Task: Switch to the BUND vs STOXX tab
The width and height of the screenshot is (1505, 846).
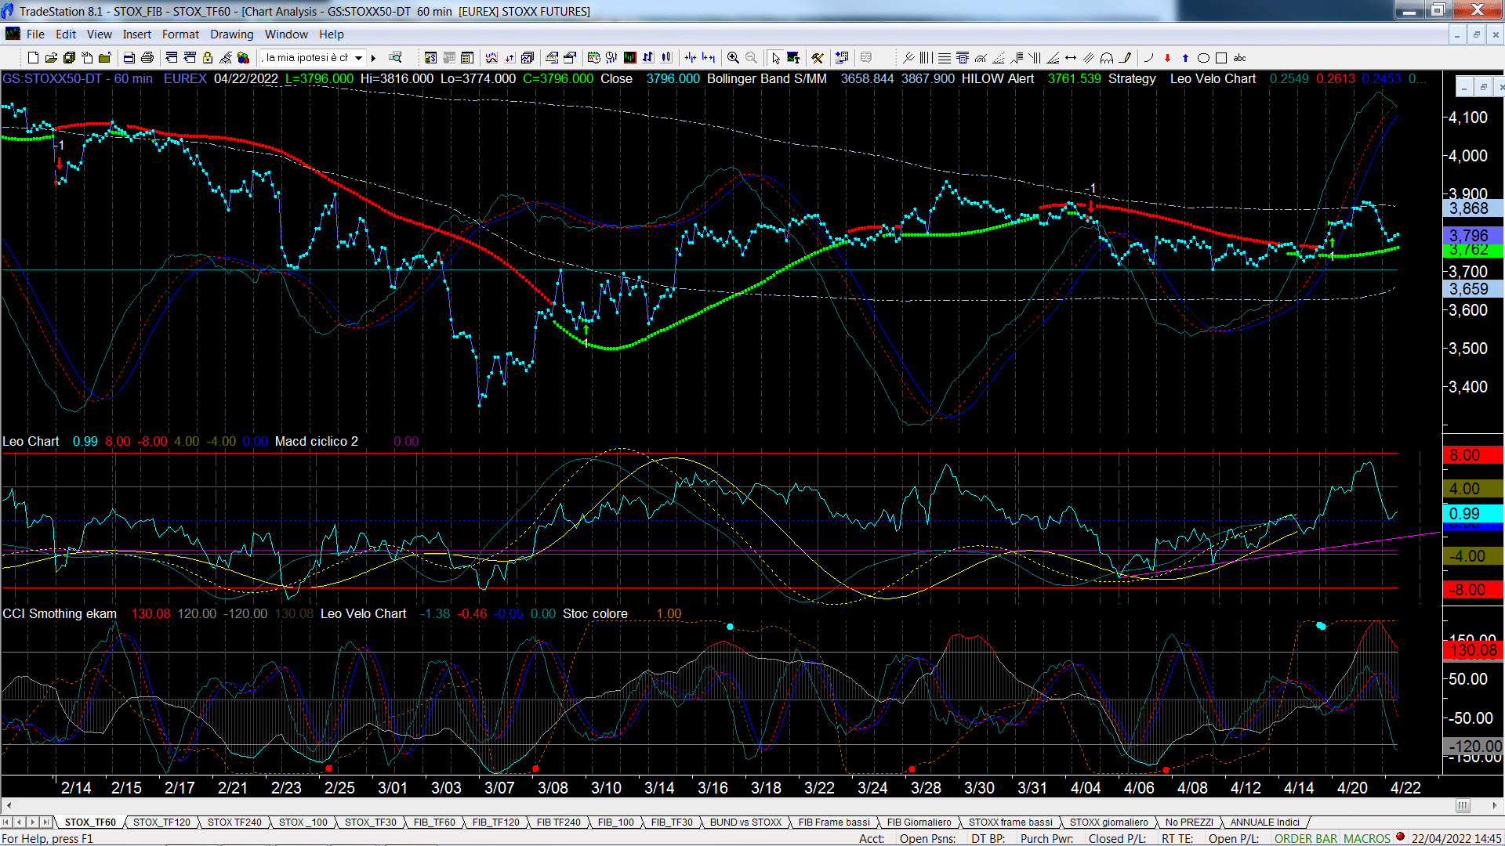Action: pos(745,822)
